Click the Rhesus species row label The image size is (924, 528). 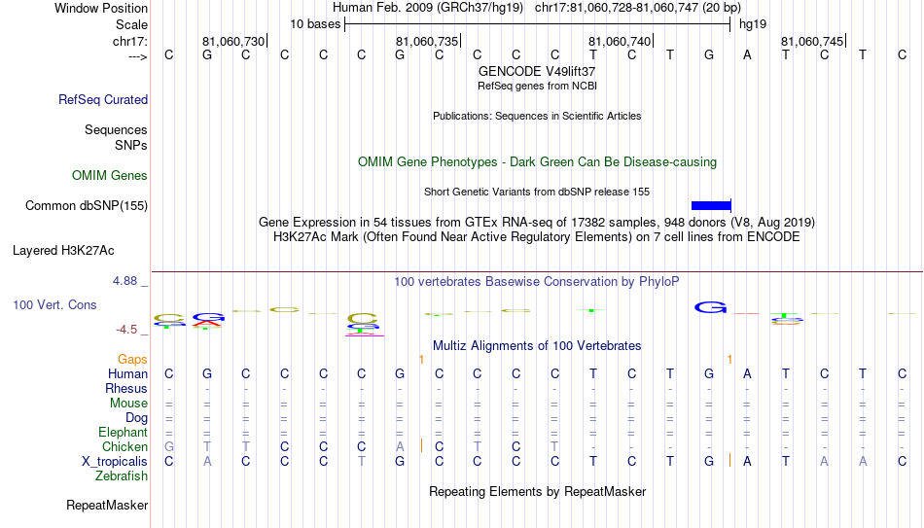tap(126, 388)
